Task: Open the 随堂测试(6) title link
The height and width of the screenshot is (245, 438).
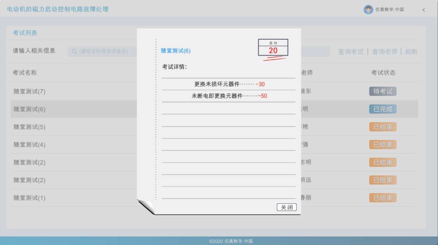Action: coord(176,51)
